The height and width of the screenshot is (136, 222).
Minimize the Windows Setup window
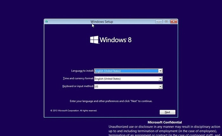pos(159,22)
